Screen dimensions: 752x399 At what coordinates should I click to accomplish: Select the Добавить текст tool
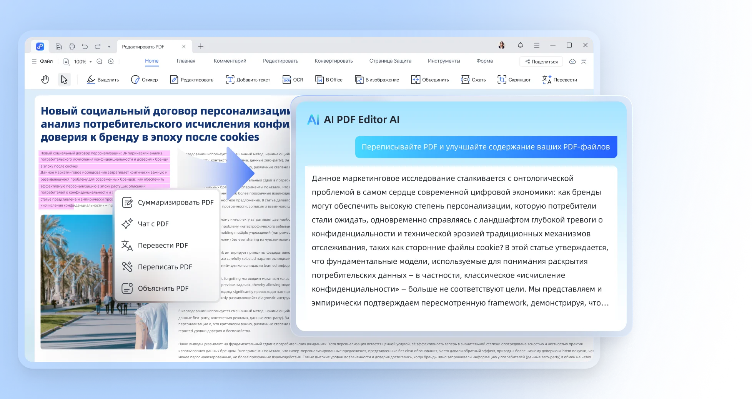[248, 80]
